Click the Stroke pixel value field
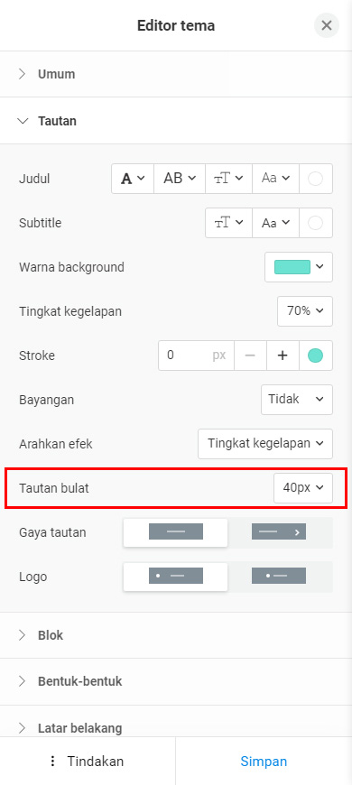352x785 pixels. [196, 356]
